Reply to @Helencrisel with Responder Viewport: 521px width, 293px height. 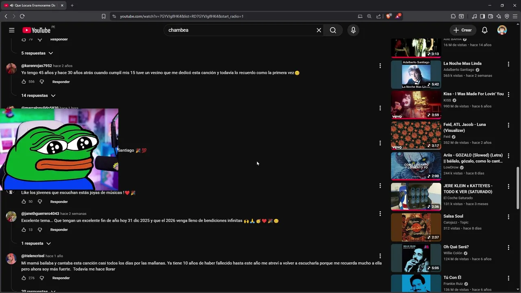(x=61, y=278)
